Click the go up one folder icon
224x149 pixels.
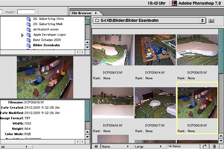click(x=211, y=20)
